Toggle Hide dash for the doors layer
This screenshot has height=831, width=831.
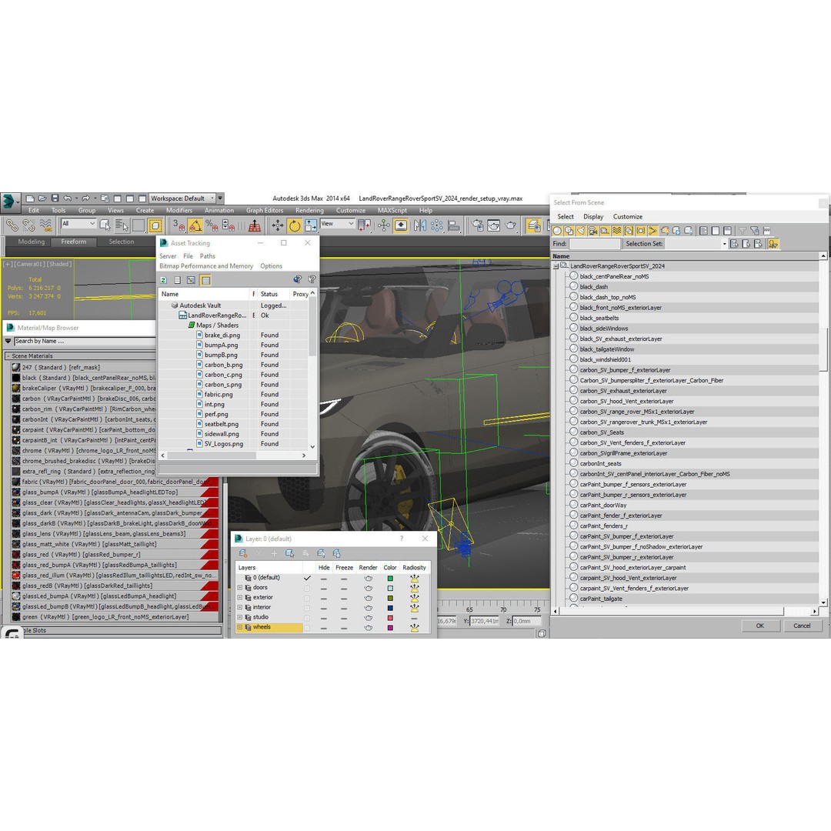point(324,589)
